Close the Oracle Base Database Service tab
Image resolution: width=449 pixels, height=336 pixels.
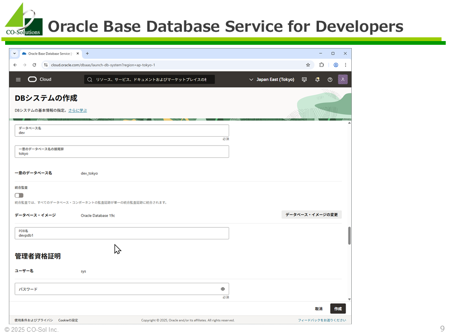click(78, 53)
